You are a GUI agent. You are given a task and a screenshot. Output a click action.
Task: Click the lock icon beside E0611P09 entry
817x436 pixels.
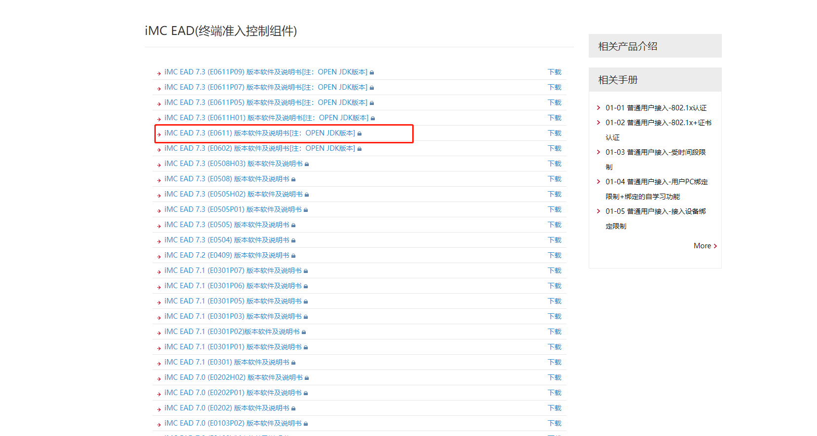point(372,73)
